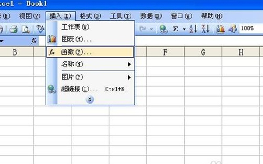Click the Drawing toolbar icon
Viewport: 263px width, 164px height.
[x=233, y=29]
